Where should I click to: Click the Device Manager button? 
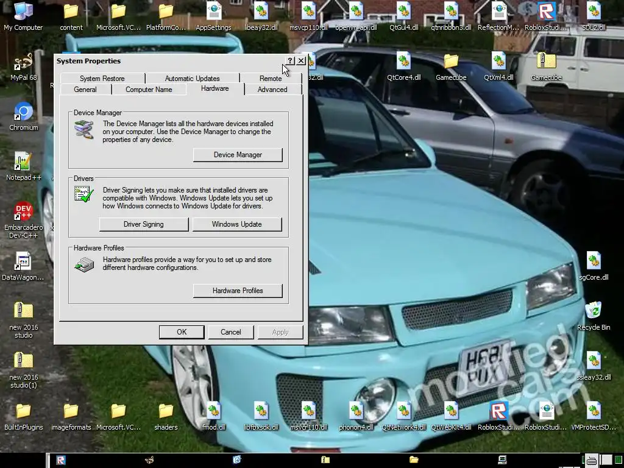coord(238,155)
